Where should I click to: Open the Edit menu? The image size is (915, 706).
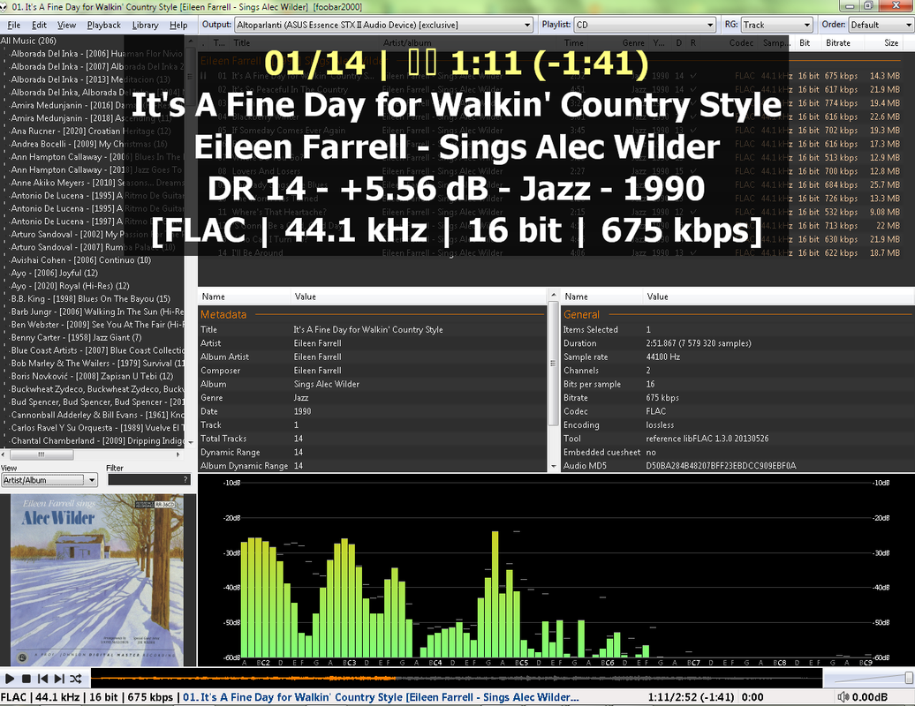(x=39, y=25)
